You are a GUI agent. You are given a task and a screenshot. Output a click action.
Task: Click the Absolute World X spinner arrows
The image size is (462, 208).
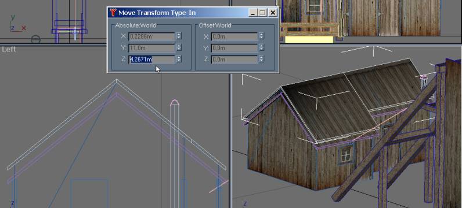(179, 36)
